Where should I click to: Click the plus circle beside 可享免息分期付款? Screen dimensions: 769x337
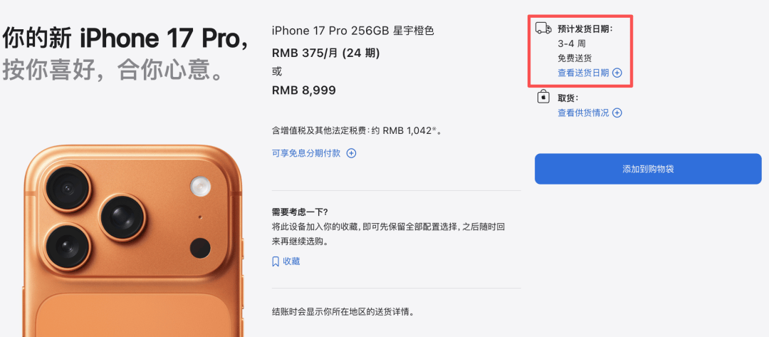coord(351,153)
